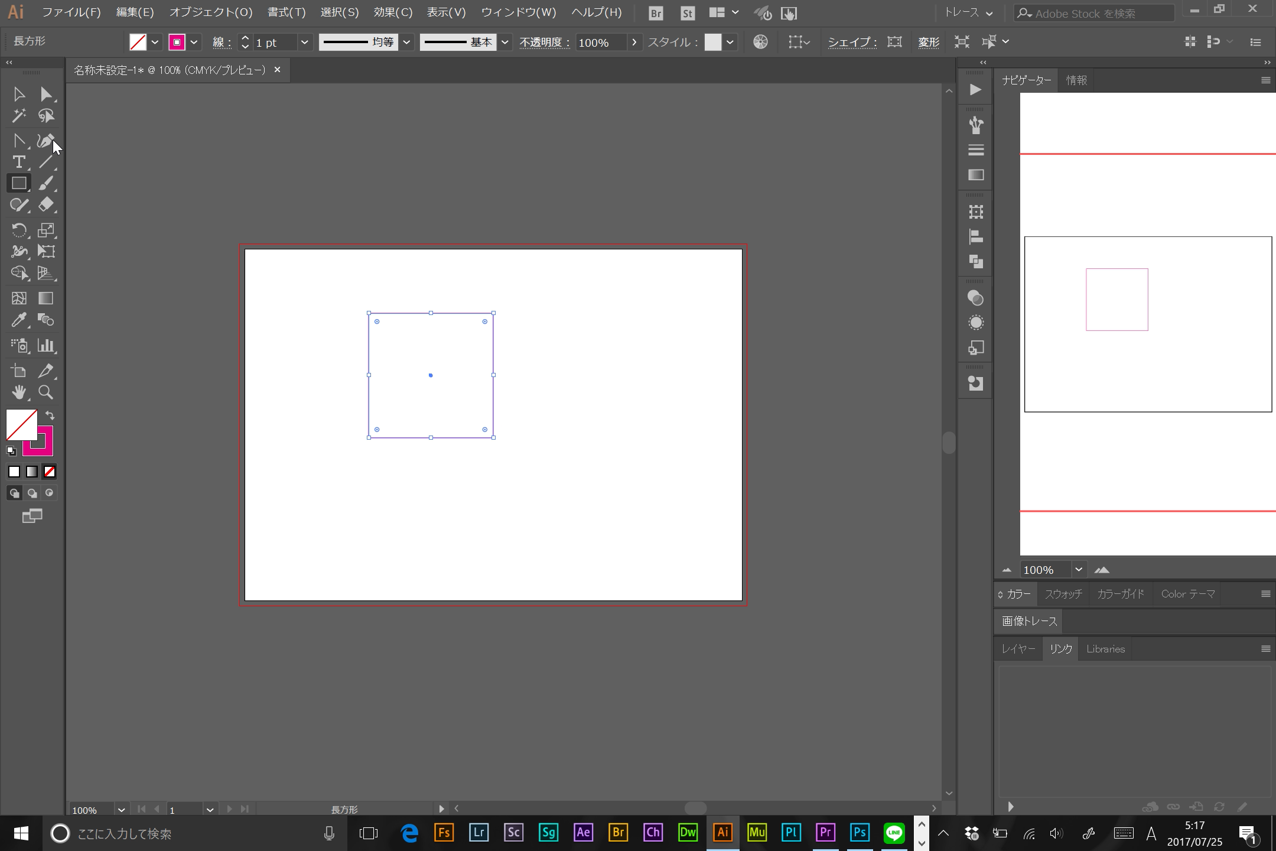The image size is (1276, 851).
Task: Select the Zoom tool in toolbar
Action: point(45,392)
